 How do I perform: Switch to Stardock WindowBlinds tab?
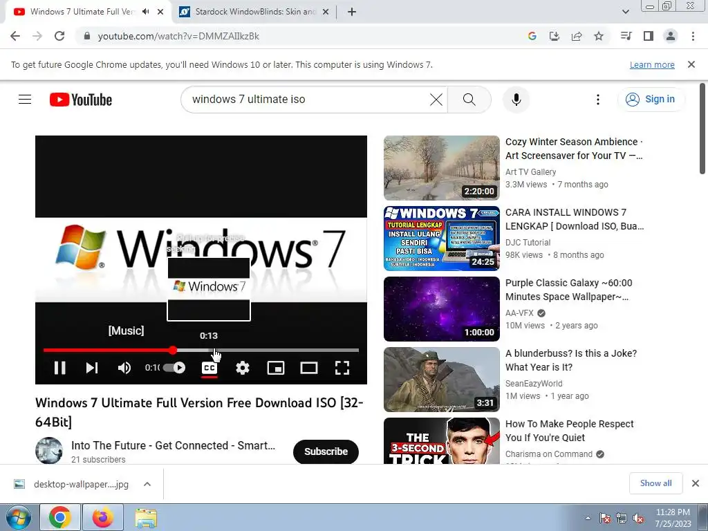[254, 12]
